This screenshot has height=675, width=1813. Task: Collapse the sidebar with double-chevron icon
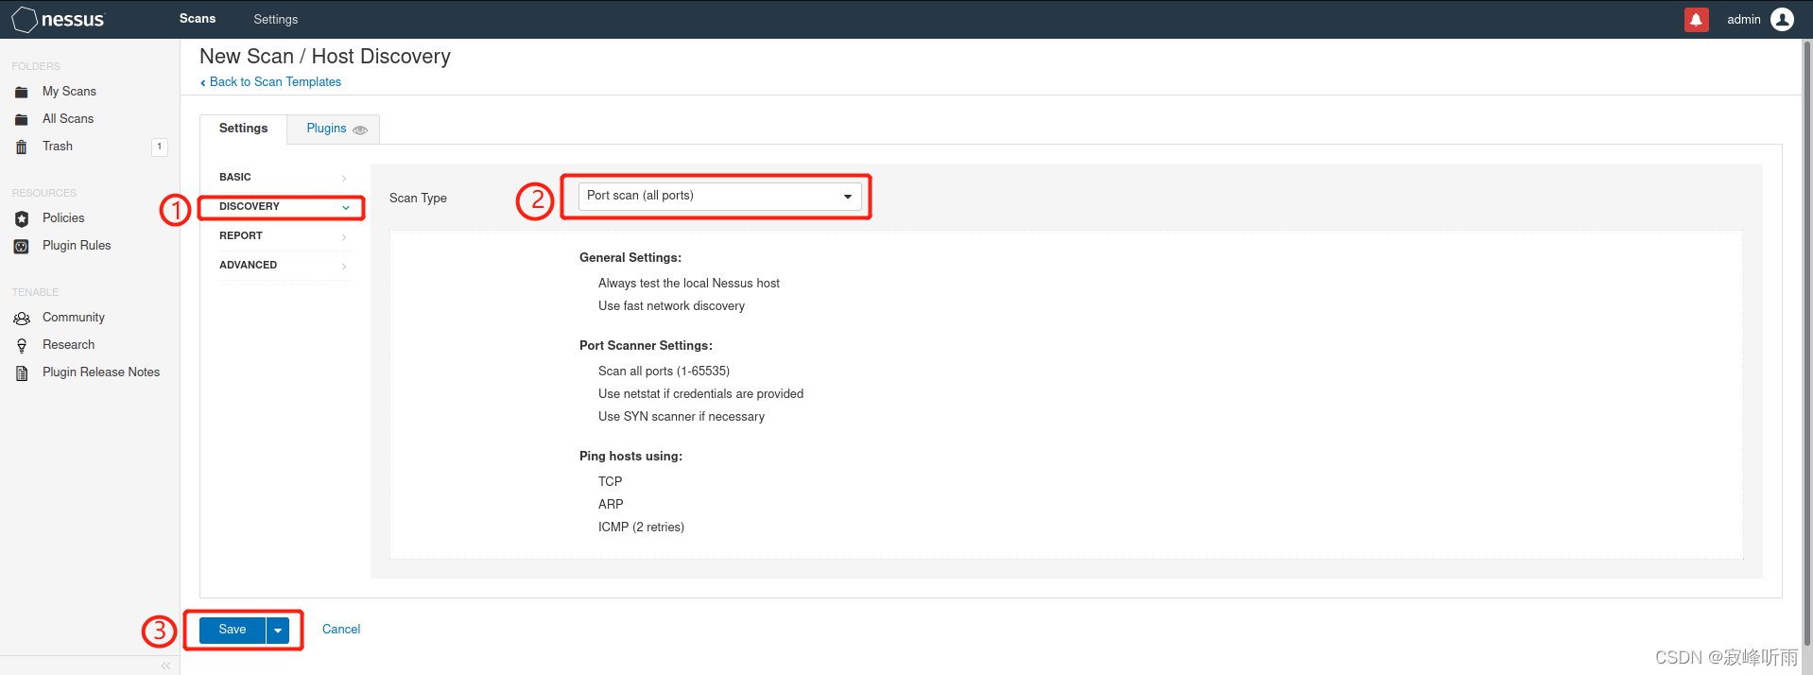(165, 666)
